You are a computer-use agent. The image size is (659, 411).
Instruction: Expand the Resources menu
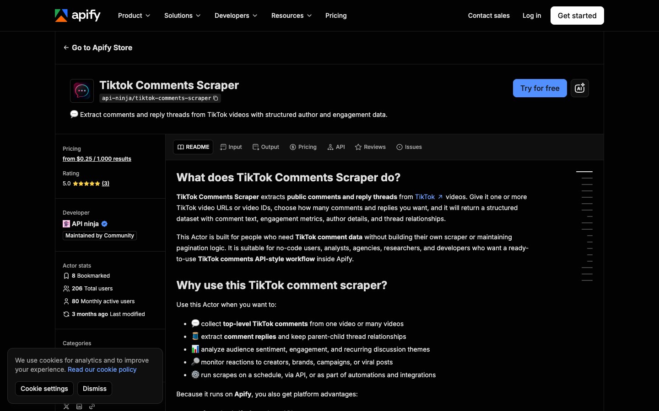292,16
